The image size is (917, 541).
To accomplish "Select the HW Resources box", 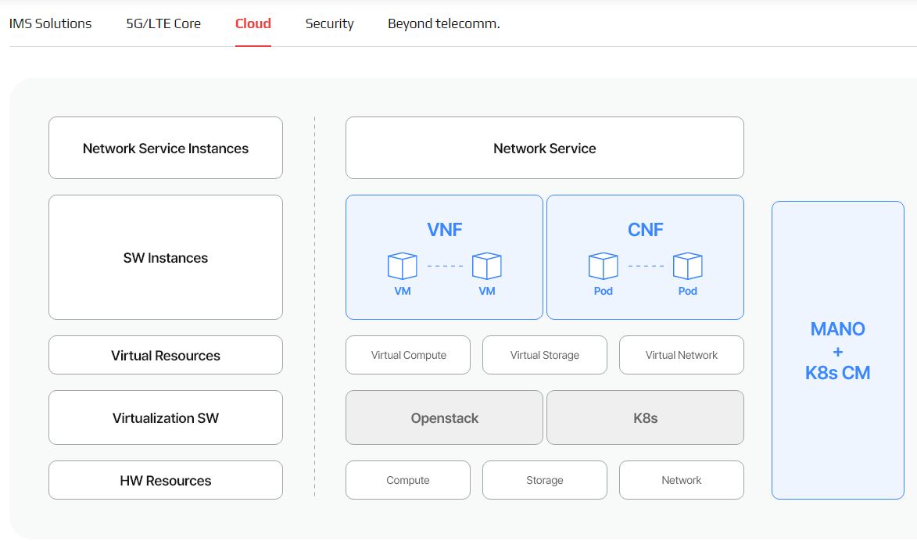I will (166, 480).
